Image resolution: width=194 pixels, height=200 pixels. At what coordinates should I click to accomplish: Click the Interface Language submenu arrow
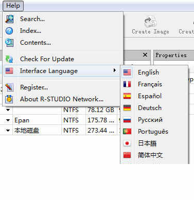[x=115, y=70]
